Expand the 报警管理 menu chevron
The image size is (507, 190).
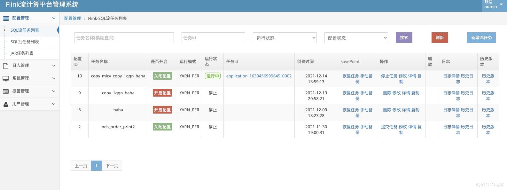click(54, 91)
